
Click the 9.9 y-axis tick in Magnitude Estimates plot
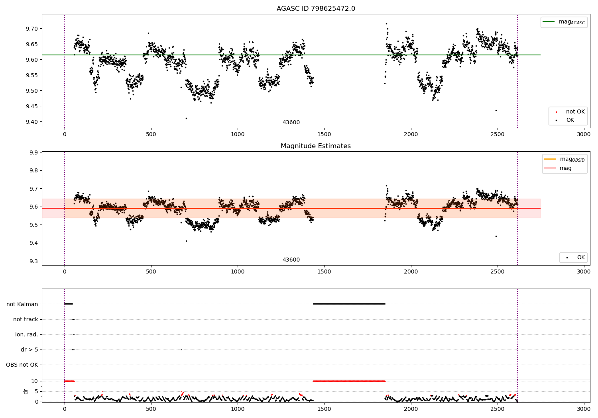pyautogui.click(x=34, y=152)
